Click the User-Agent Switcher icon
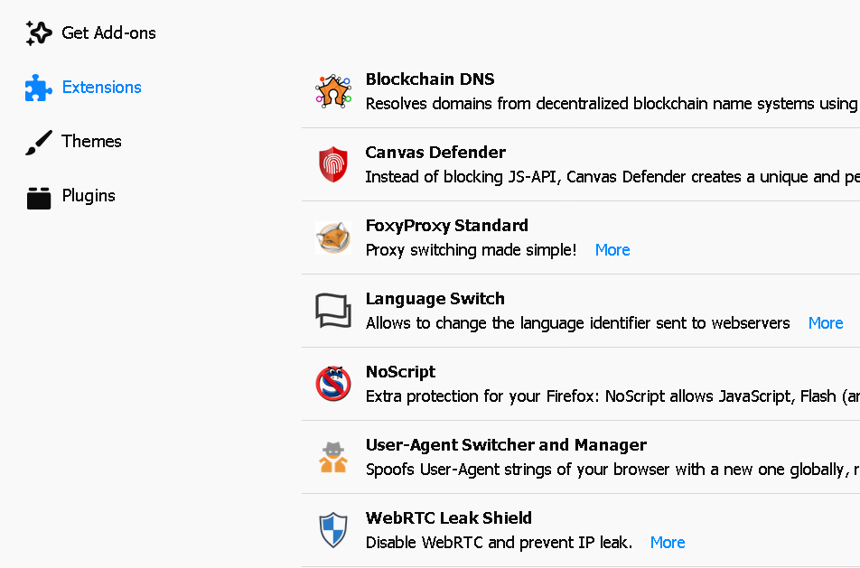The height and width of the screenshot is (568, 860). (x=333, y=457)
